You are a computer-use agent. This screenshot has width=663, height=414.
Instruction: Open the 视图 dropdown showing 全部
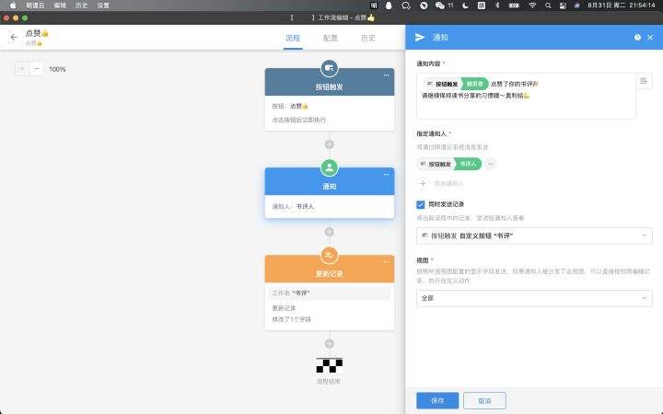534,298
